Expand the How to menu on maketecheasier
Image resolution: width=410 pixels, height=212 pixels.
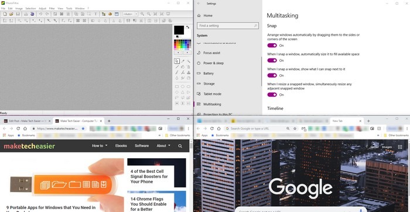(x=100, y=146)
